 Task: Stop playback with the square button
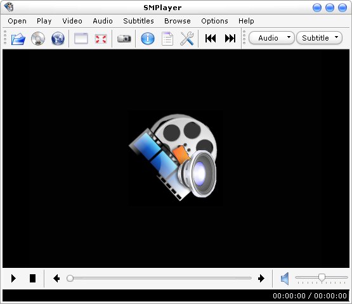click(x=33, y=278)
